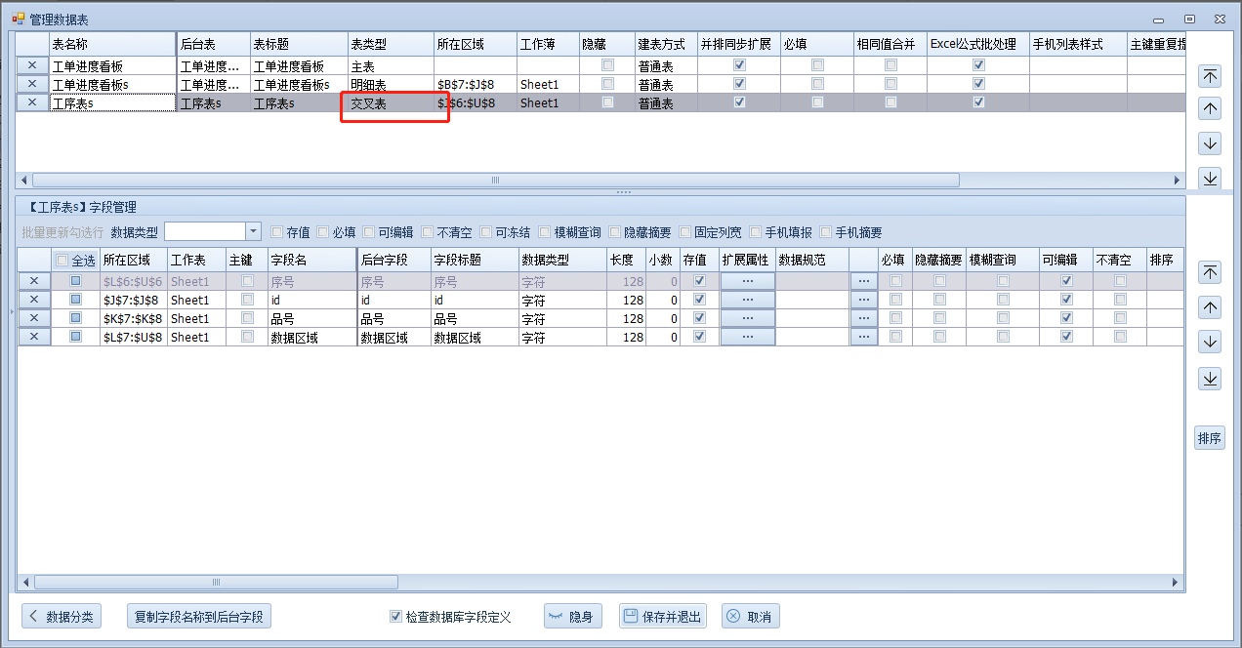Delete the 品号 field row with X
Viewport: 1242px width, 648px height.
(34, 318)
